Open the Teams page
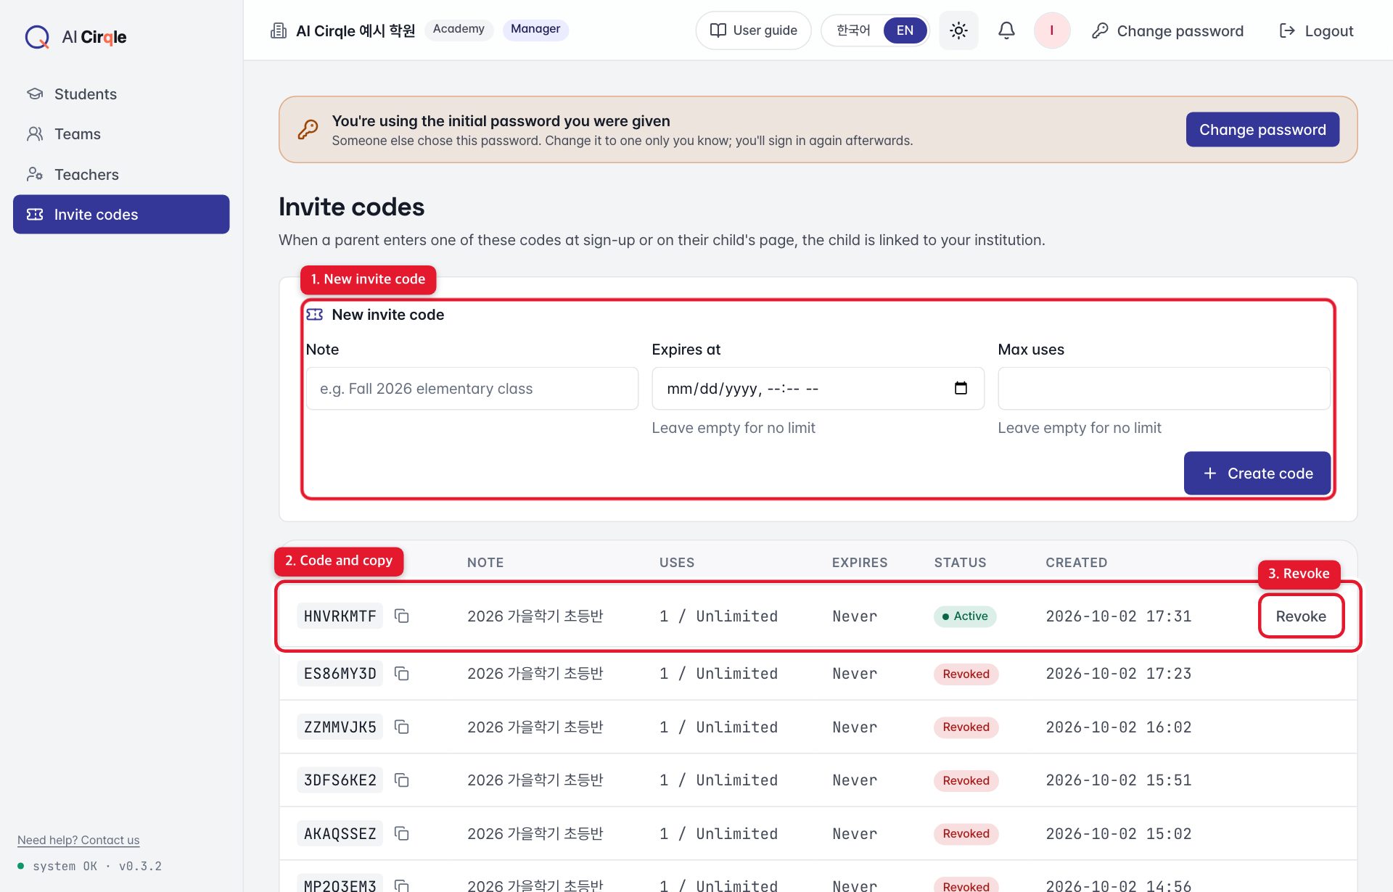 121,134
